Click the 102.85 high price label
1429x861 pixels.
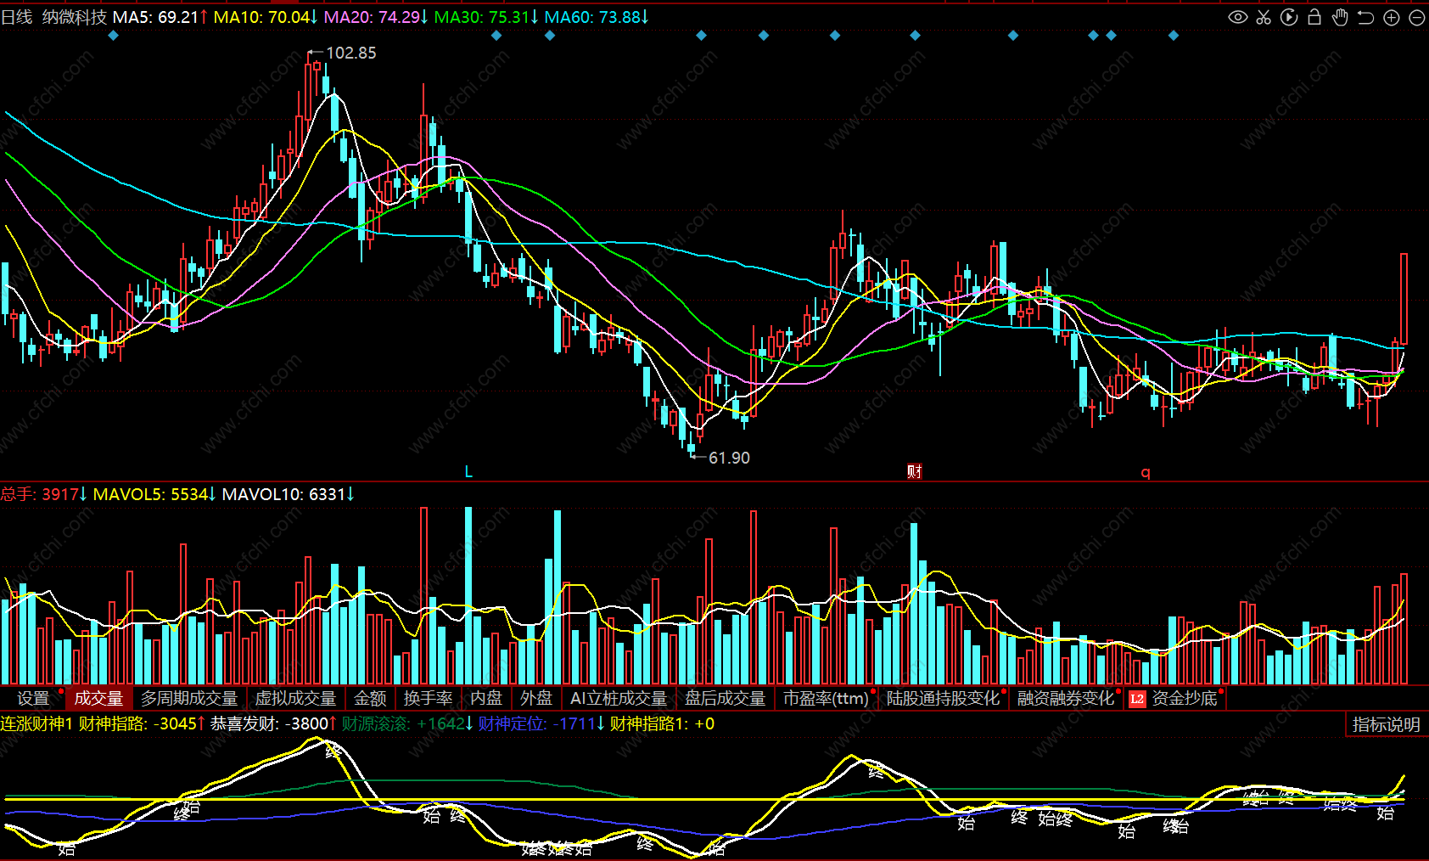pos(351,53)
